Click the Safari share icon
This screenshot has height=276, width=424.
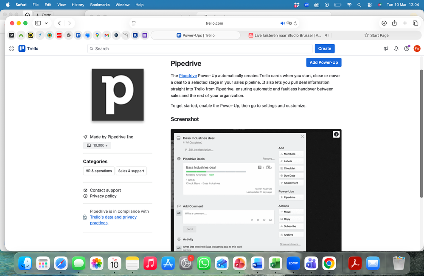coord(394,23)
